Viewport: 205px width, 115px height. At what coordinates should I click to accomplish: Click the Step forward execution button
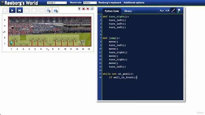tap(20, 10)
